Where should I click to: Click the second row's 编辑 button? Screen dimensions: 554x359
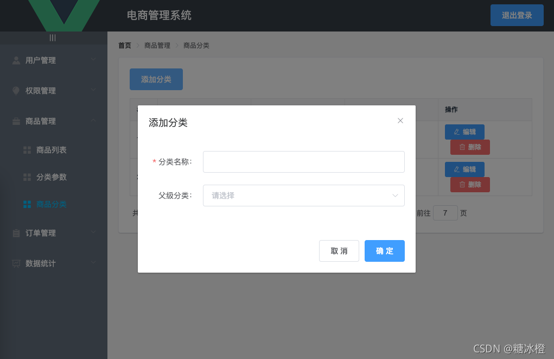464,169
